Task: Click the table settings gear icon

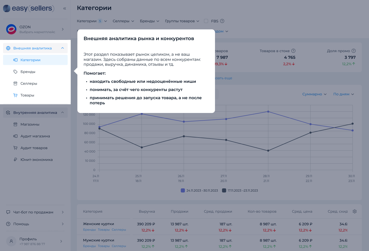Action: pos(355,211)
